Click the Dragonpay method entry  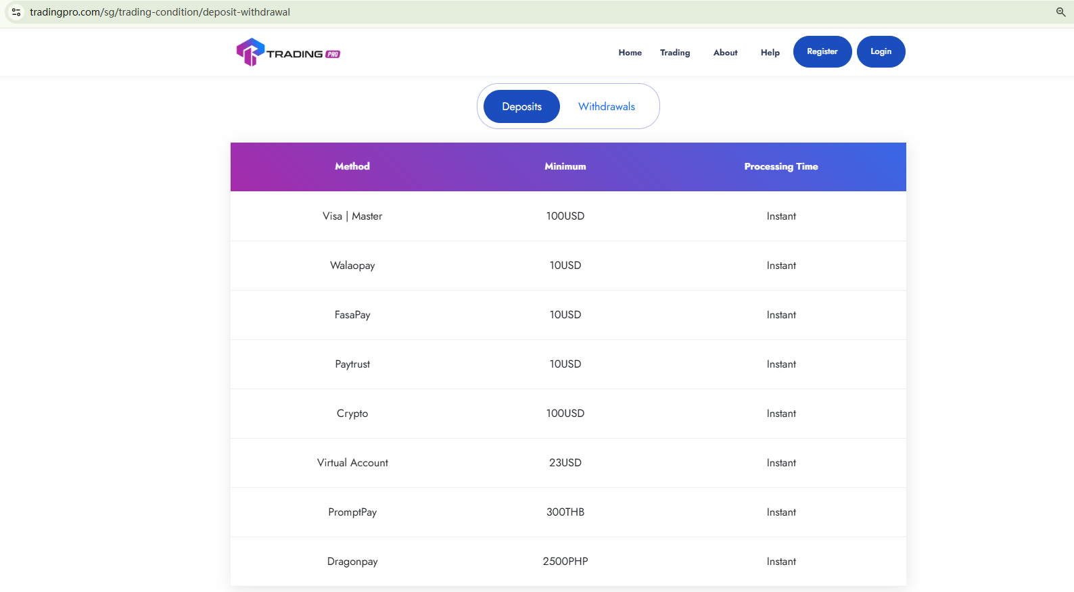click(352, 562)
